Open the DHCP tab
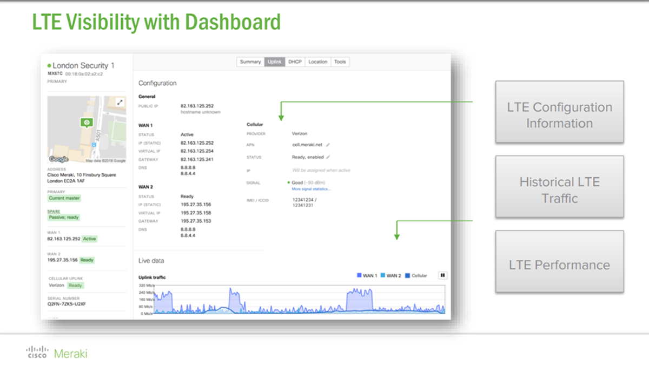The width and height of the screenshot is (649, 366). click(x=295, y=62)
